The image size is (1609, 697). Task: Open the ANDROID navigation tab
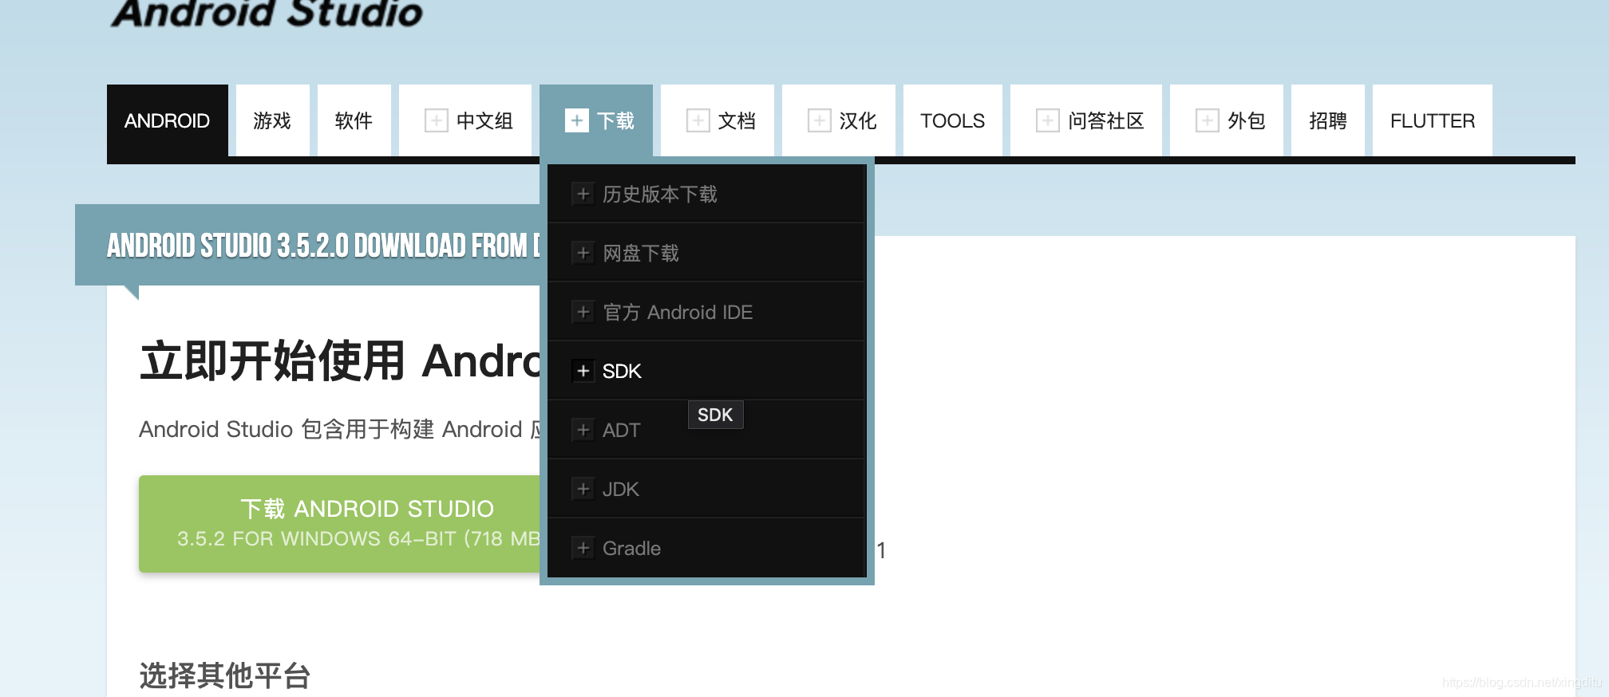(168, 120)
